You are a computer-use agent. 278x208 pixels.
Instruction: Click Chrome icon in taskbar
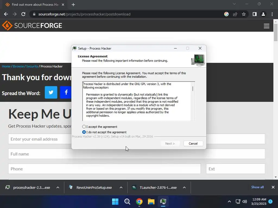point(139,201)
